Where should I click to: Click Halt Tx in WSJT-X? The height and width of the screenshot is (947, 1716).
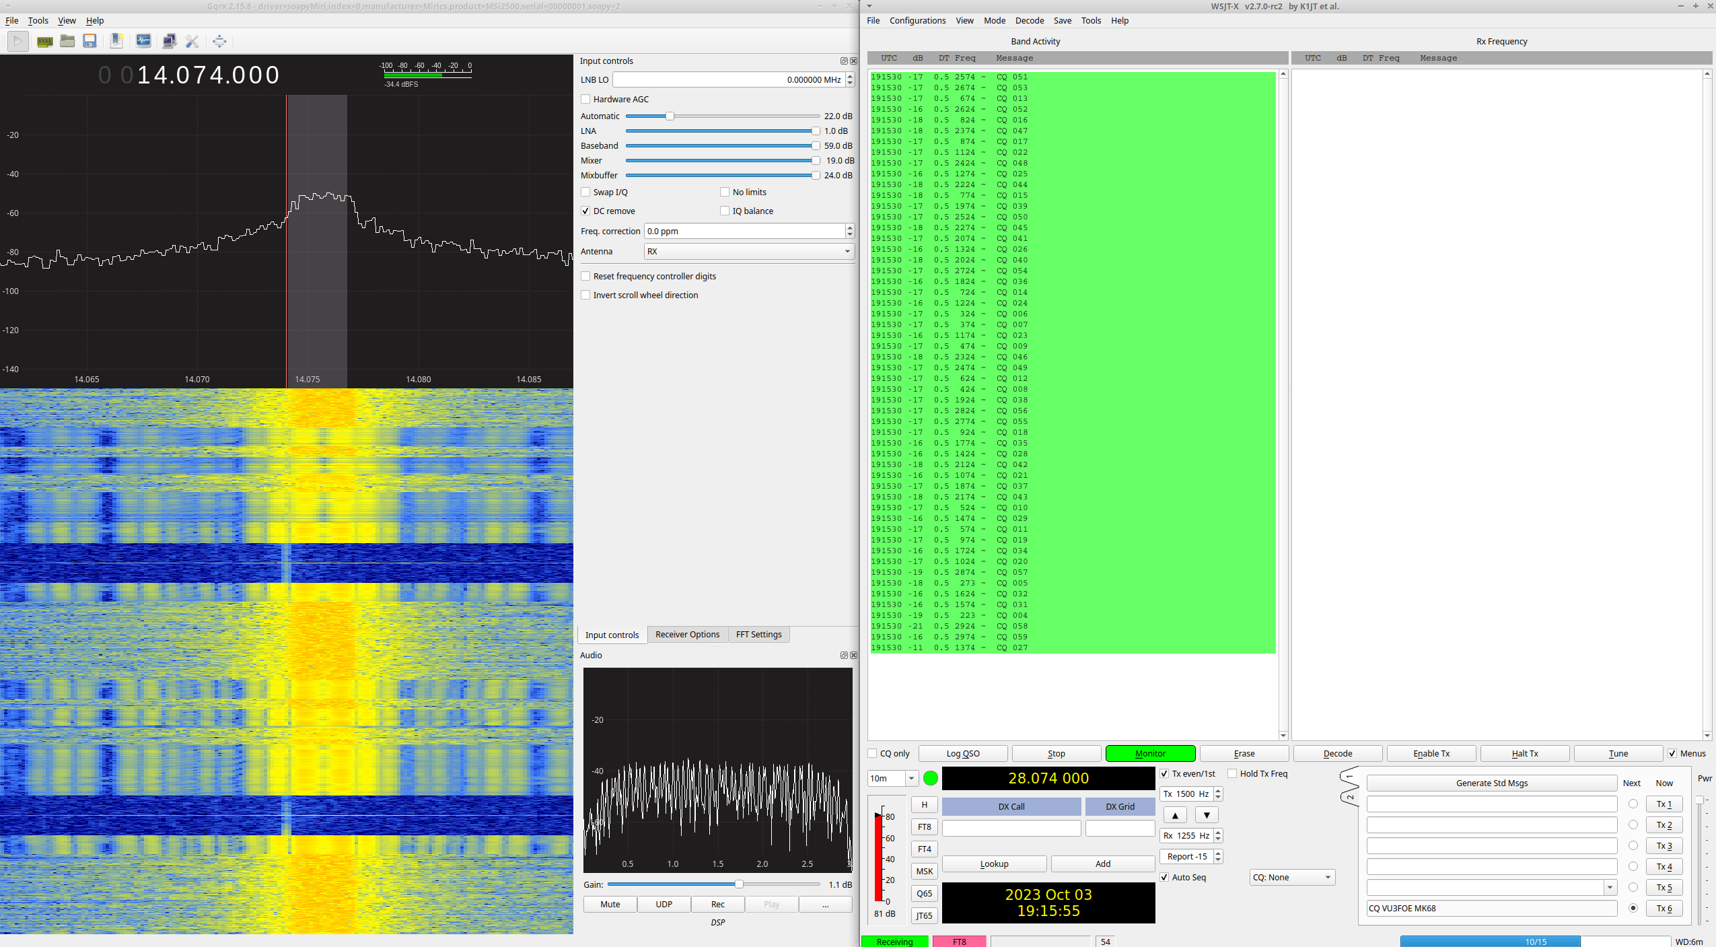[1524, 753]
